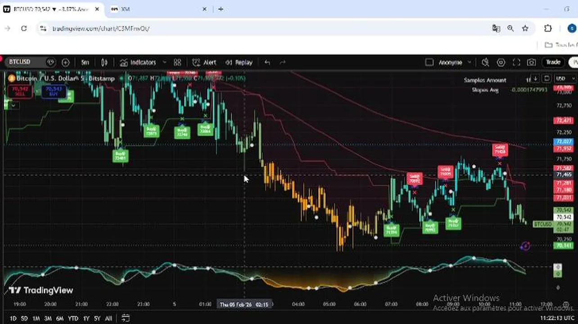Click the 70,141 green price label on the scale
The height and width of the screenshot is (324, 578).
click(563, 246)
